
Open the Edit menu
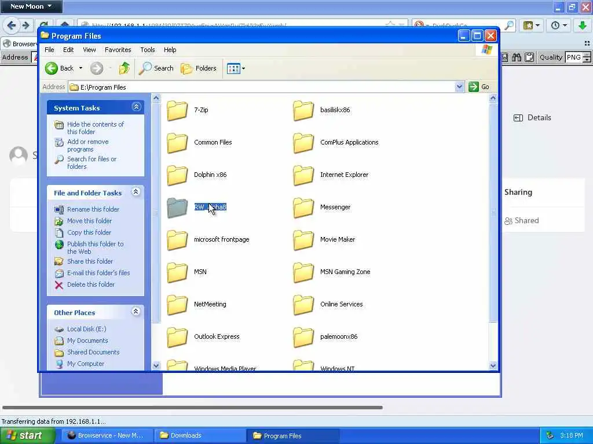(x=68, y=50)
